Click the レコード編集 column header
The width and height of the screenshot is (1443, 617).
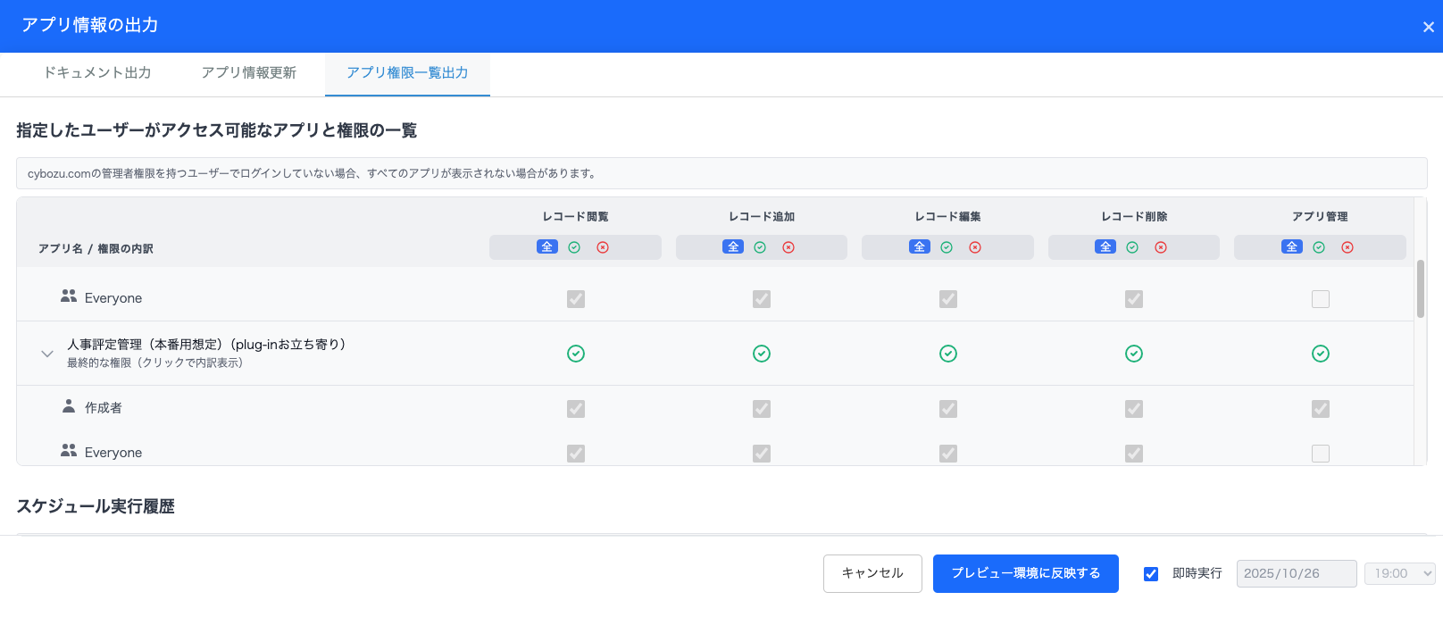coord(947,217)
